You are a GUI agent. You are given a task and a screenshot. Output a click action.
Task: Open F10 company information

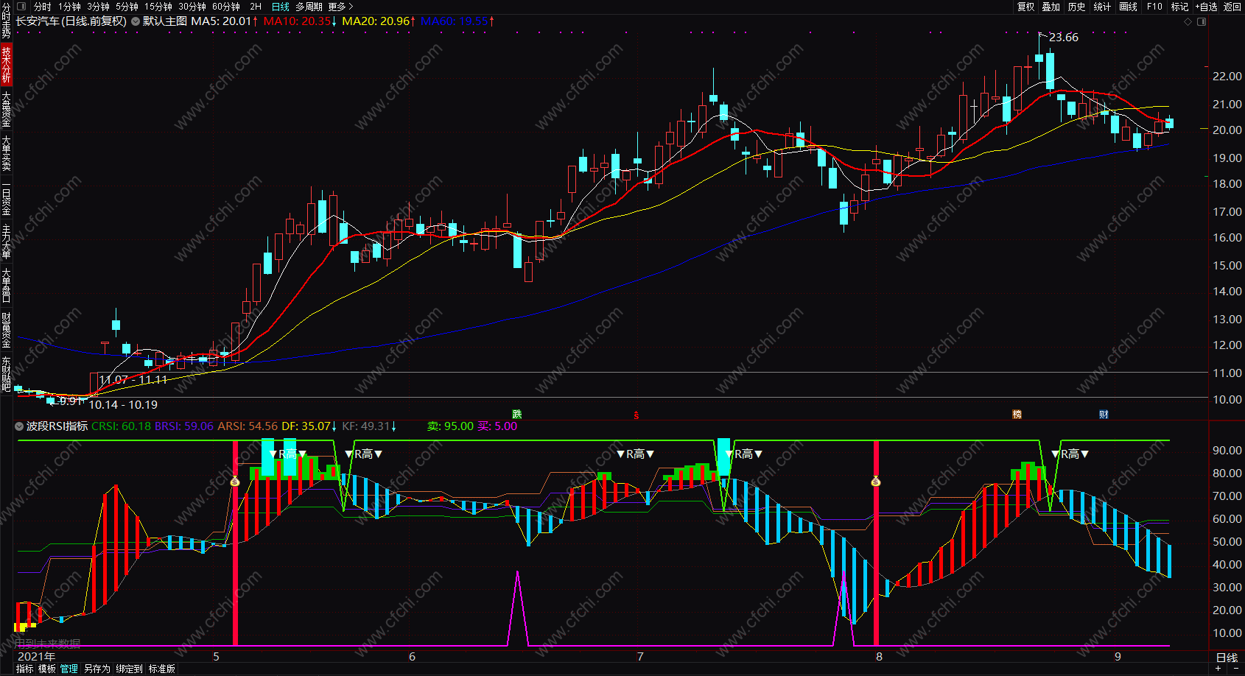pyautogui.click(x=1154, y=7)
